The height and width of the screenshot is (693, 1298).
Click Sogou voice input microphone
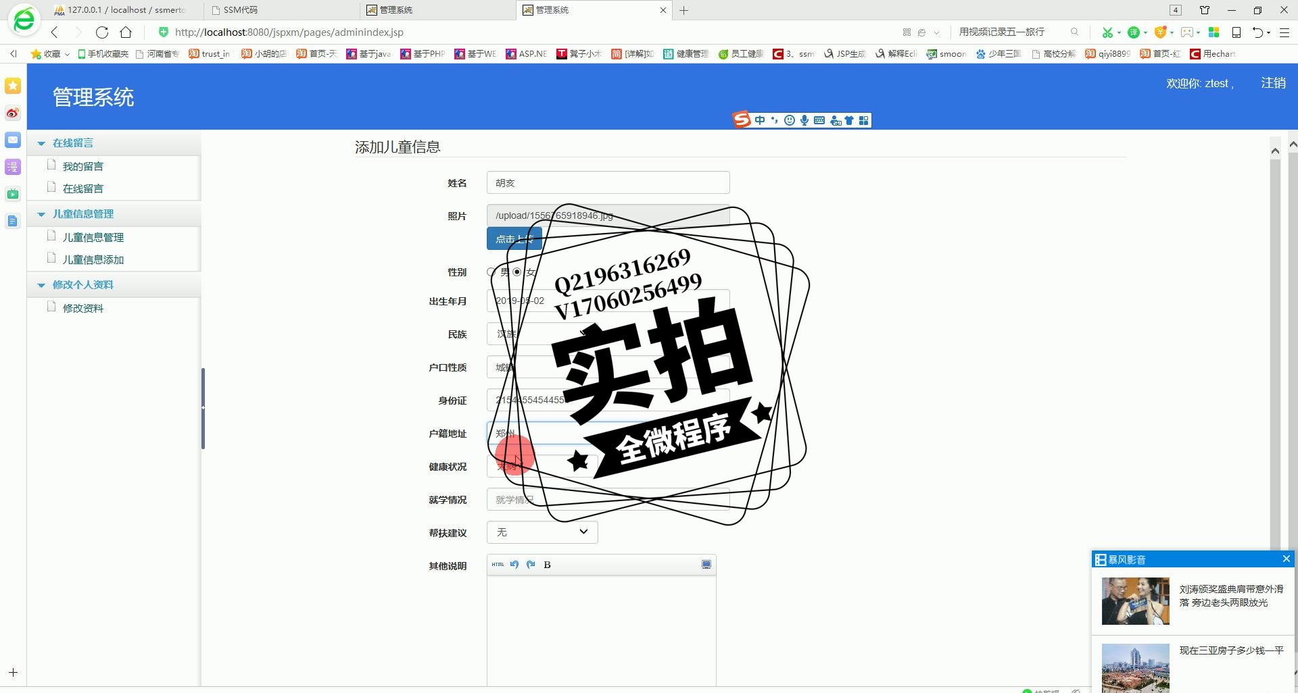point(804,120)
